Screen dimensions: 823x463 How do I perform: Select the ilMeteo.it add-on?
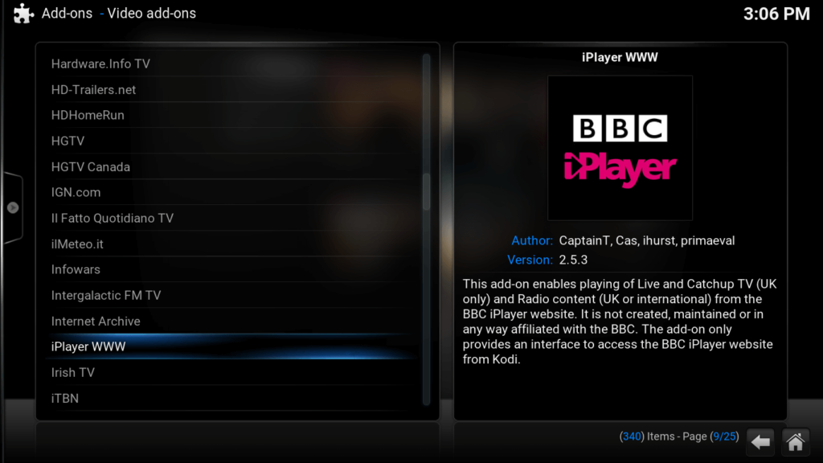(78, 244)
